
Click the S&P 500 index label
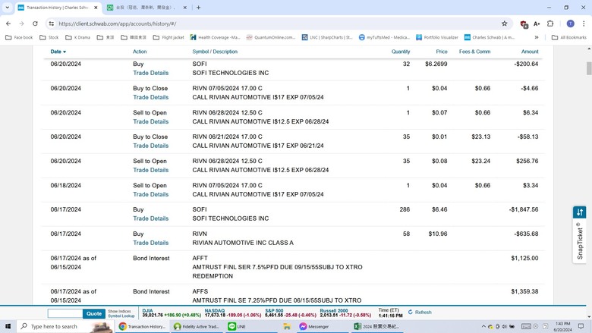(x=274, y=310)
